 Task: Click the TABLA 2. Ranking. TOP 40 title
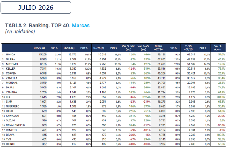pyautogui.click(x=38, y=25)
